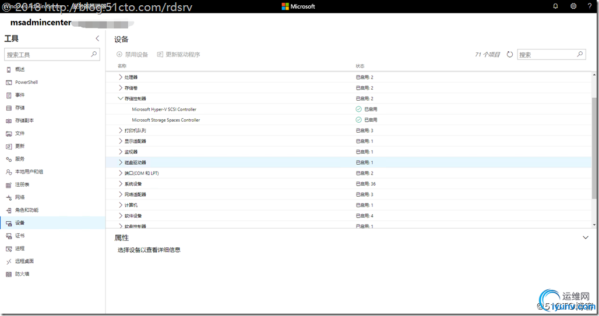Open the 事件 events tool icon

tap(9, 95)
